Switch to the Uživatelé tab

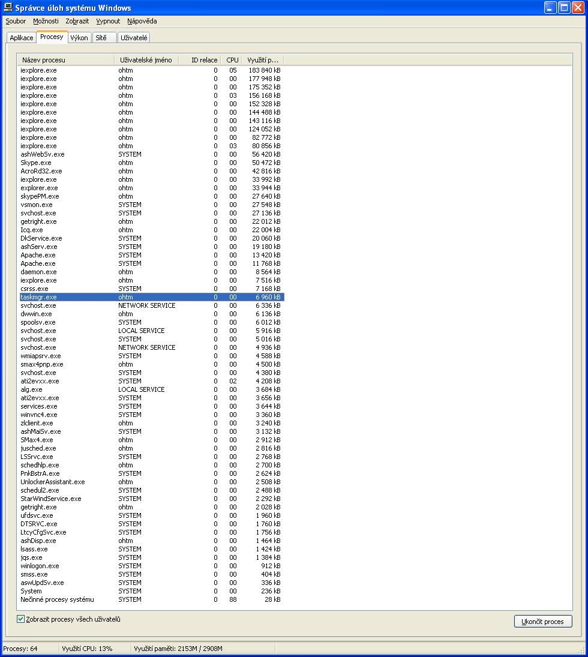pos(134,38)
